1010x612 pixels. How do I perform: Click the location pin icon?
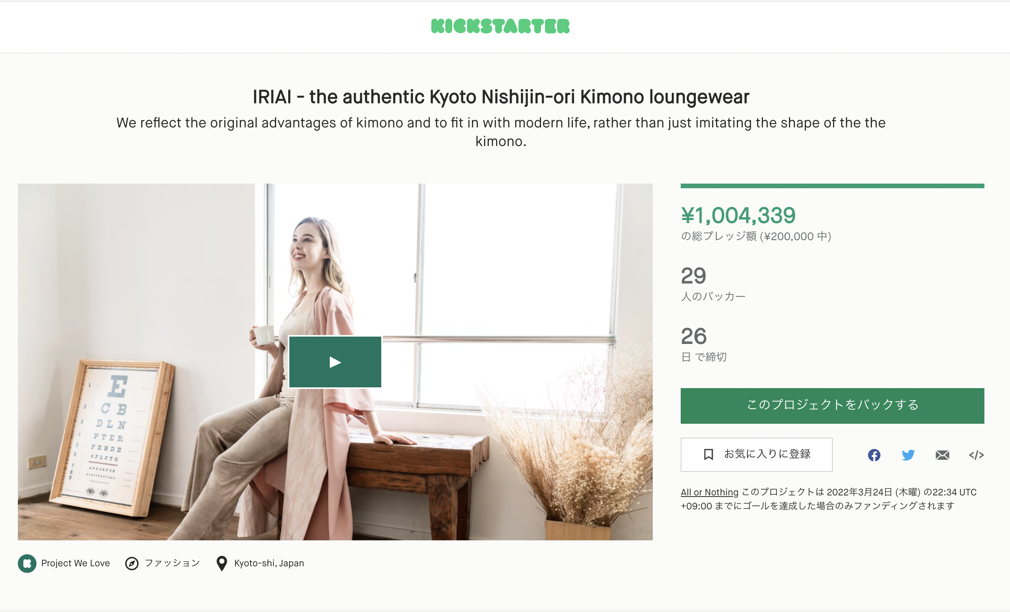[222, 563]
